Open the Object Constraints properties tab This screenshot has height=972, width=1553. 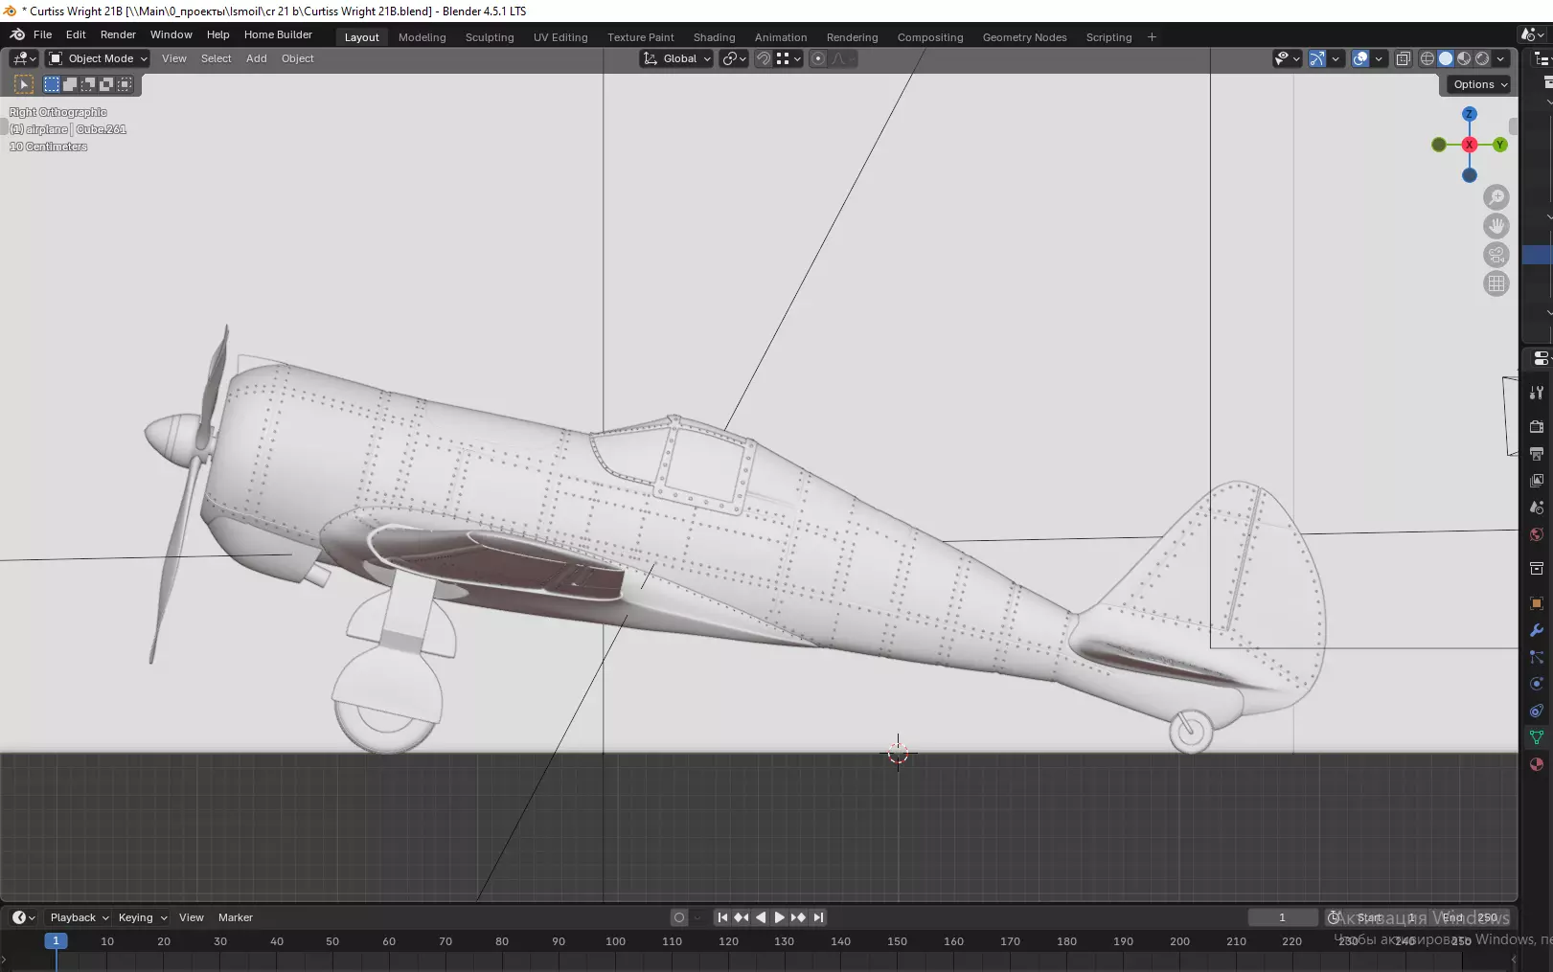(1537, 711)
